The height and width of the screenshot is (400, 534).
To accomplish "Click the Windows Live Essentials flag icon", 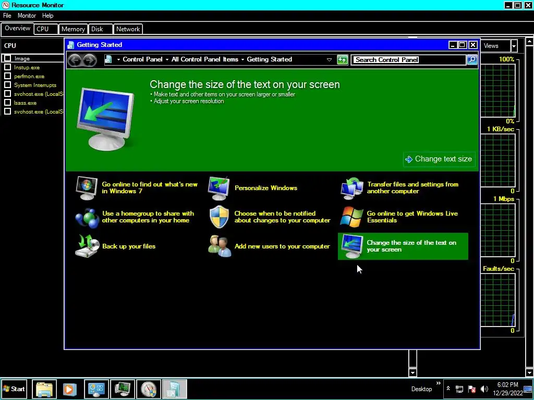I will pyautogui.click(x=351, y=217).
